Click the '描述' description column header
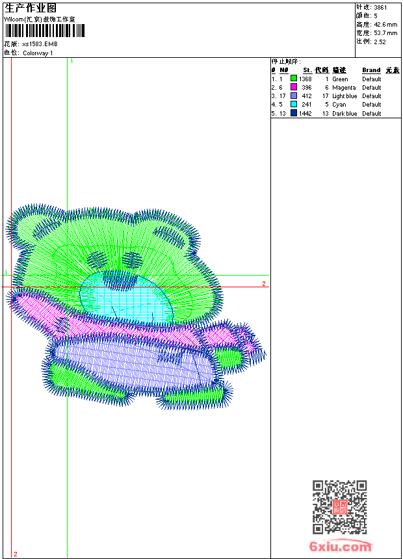Screen dimensions: 403x559 pos(339,70)
